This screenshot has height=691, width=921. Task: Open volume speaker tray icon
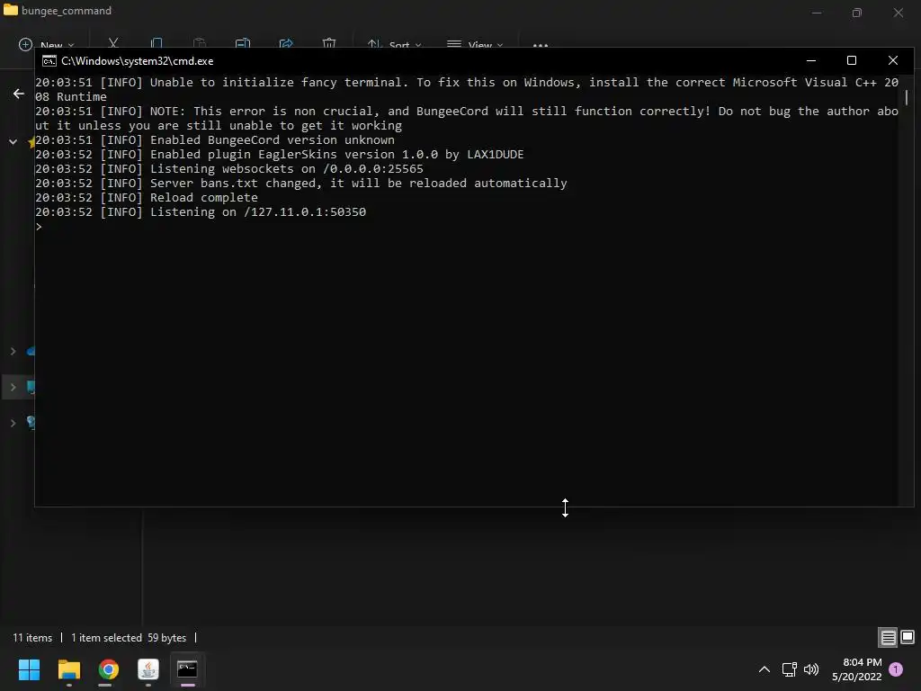811,669
